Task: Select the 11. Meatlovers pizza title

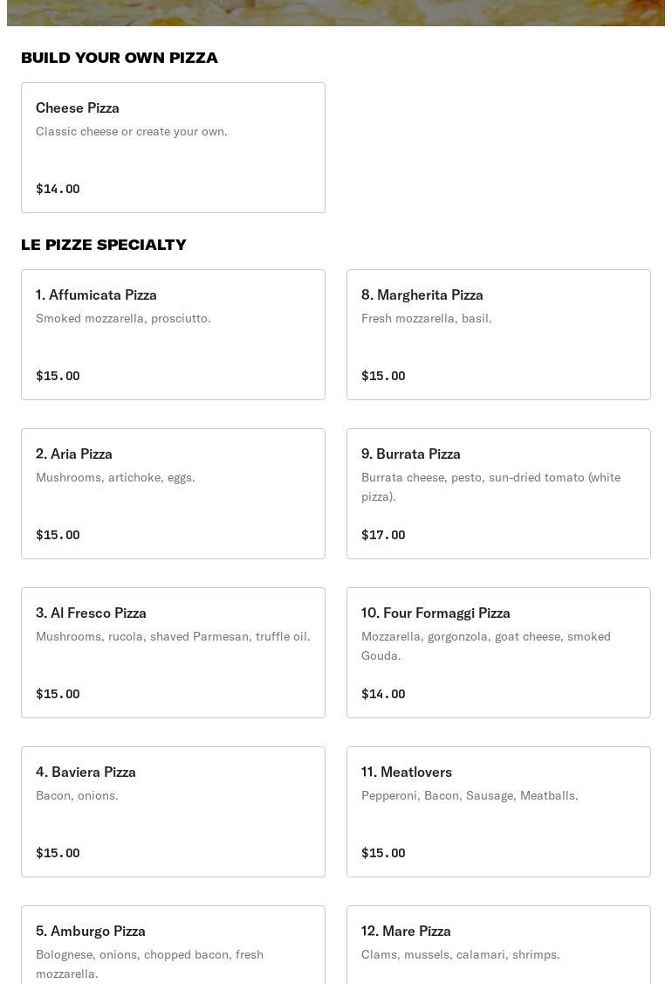Action: (x=406, y=772)
